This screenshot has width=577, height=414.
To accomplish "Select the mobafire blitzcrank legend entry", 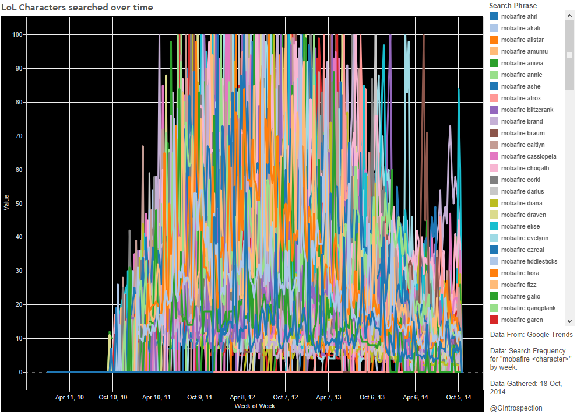I will click(x=527, y=110).
